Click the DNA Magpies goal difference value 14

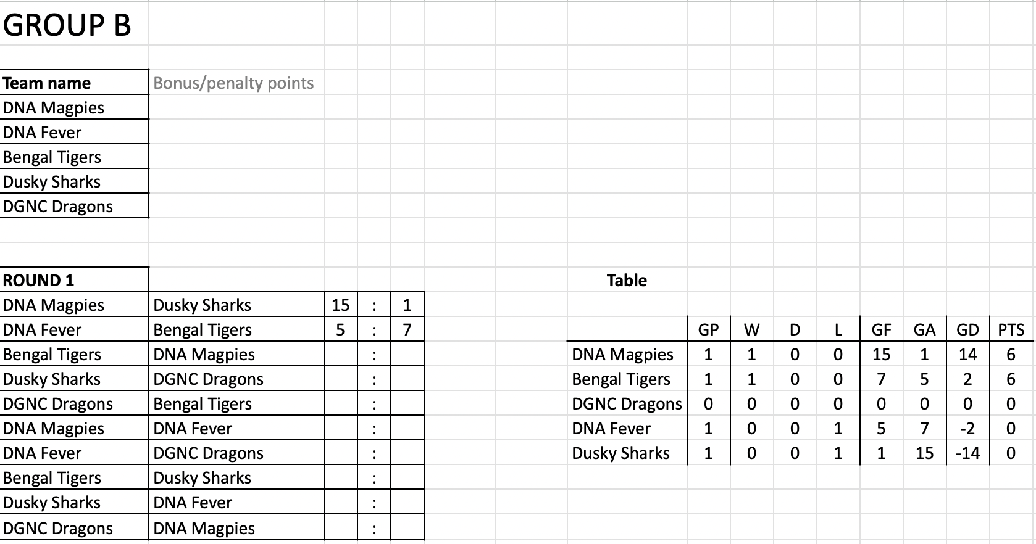[x=967, y=355]
